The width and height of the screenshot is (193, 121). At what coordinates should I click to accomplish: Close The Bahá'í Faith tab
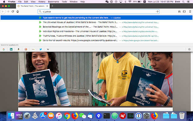click(47, 6)
